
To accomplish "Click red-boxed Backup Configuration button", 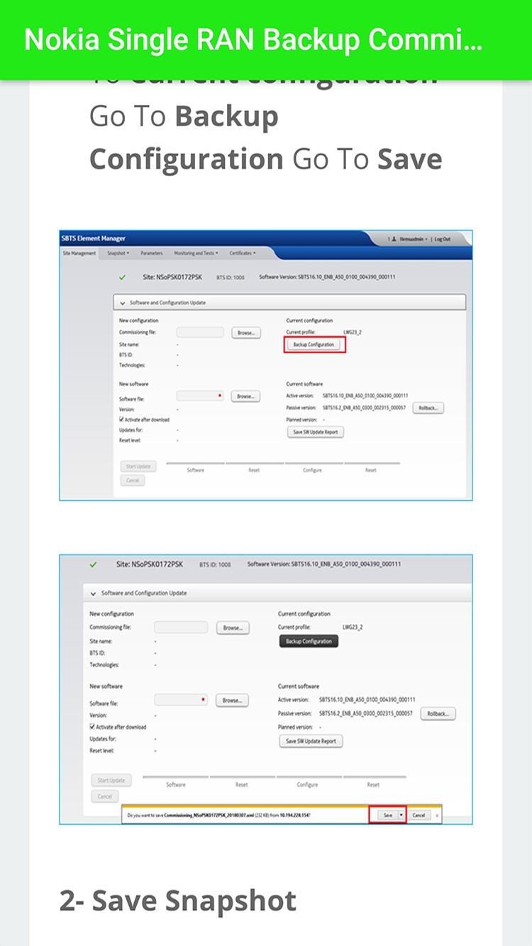I will [315, 345].
